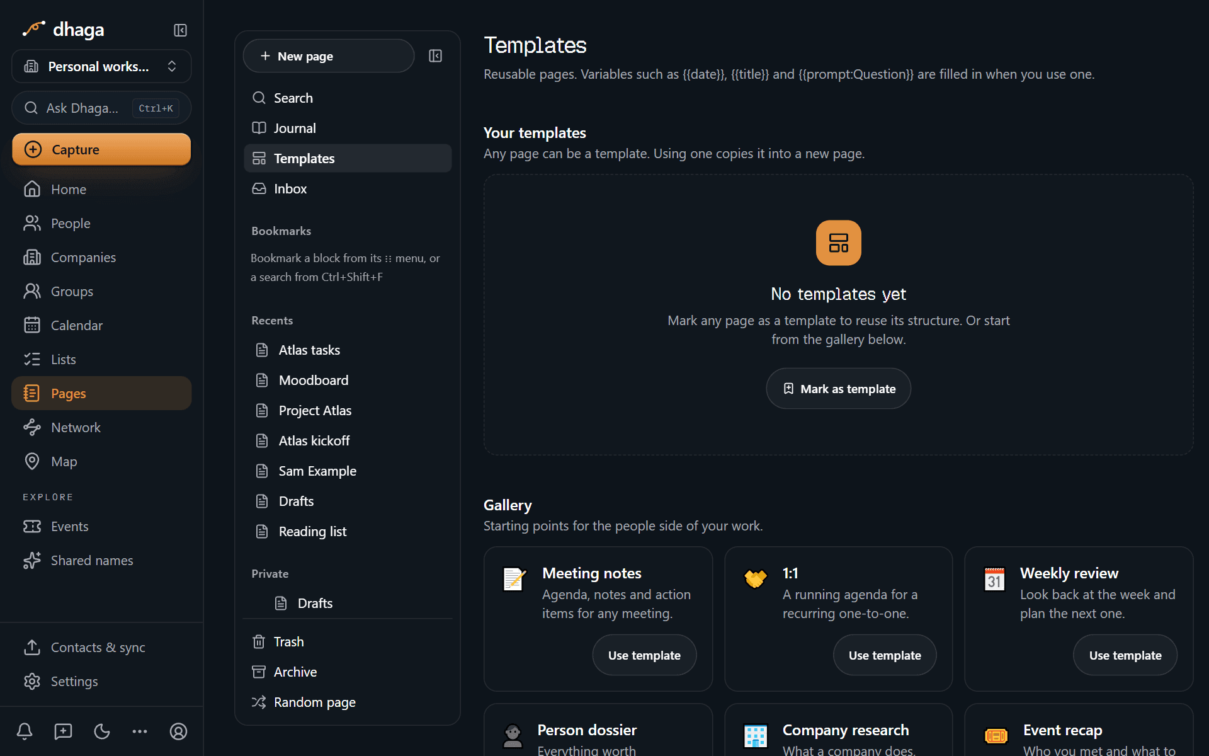Image resolution: width=1209 pixels, height=756 pixels.
Task: Open the Project Atlas page
Action: (348, 410)
